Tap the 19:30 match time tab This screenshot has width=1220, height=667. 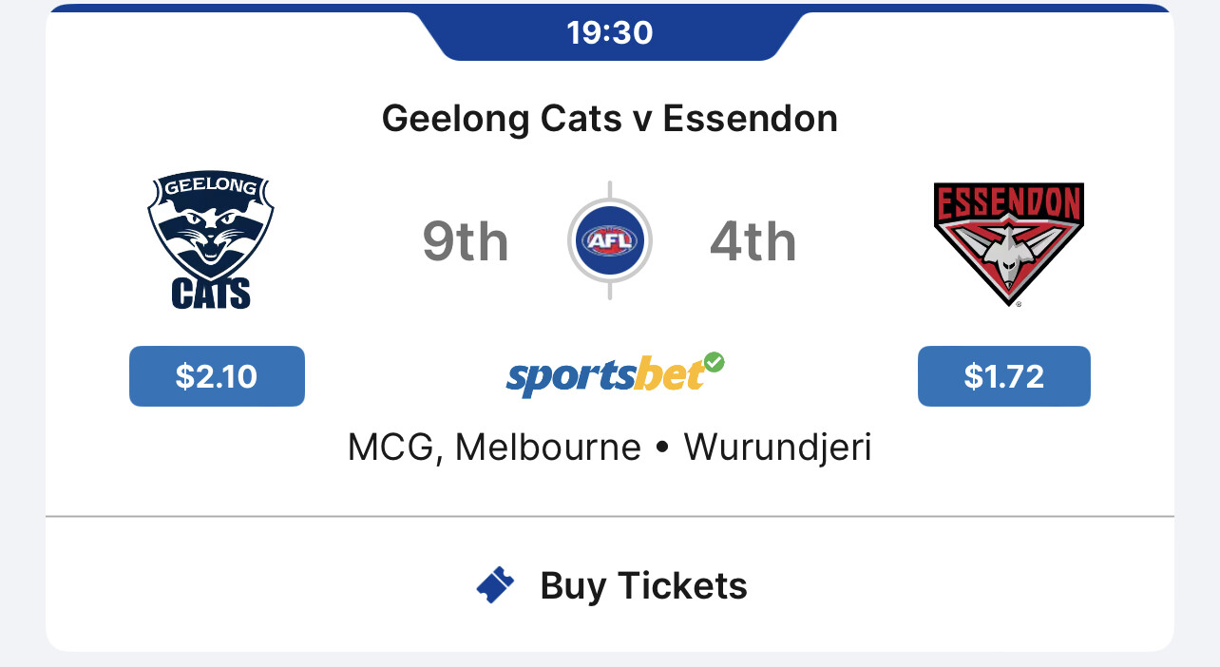point(610,33)
